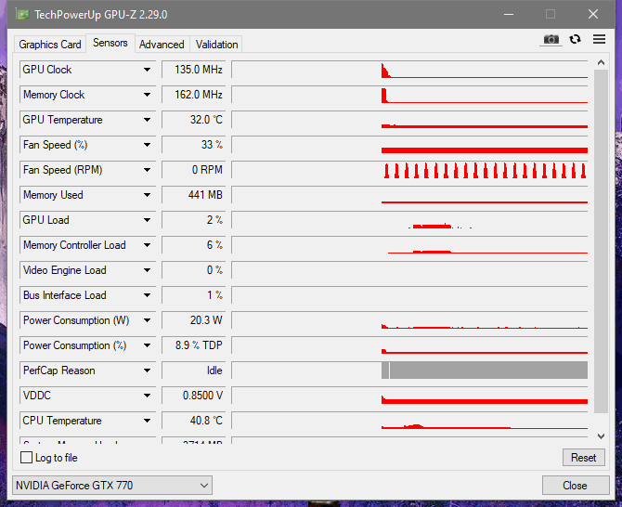
Task: Click the 1 % Bus Interface Load value
Action: (194, 295)
